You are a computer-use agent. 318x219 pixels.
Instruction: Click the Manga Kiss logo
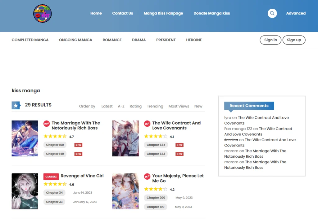pyautogui.click(x=42, y=14)
